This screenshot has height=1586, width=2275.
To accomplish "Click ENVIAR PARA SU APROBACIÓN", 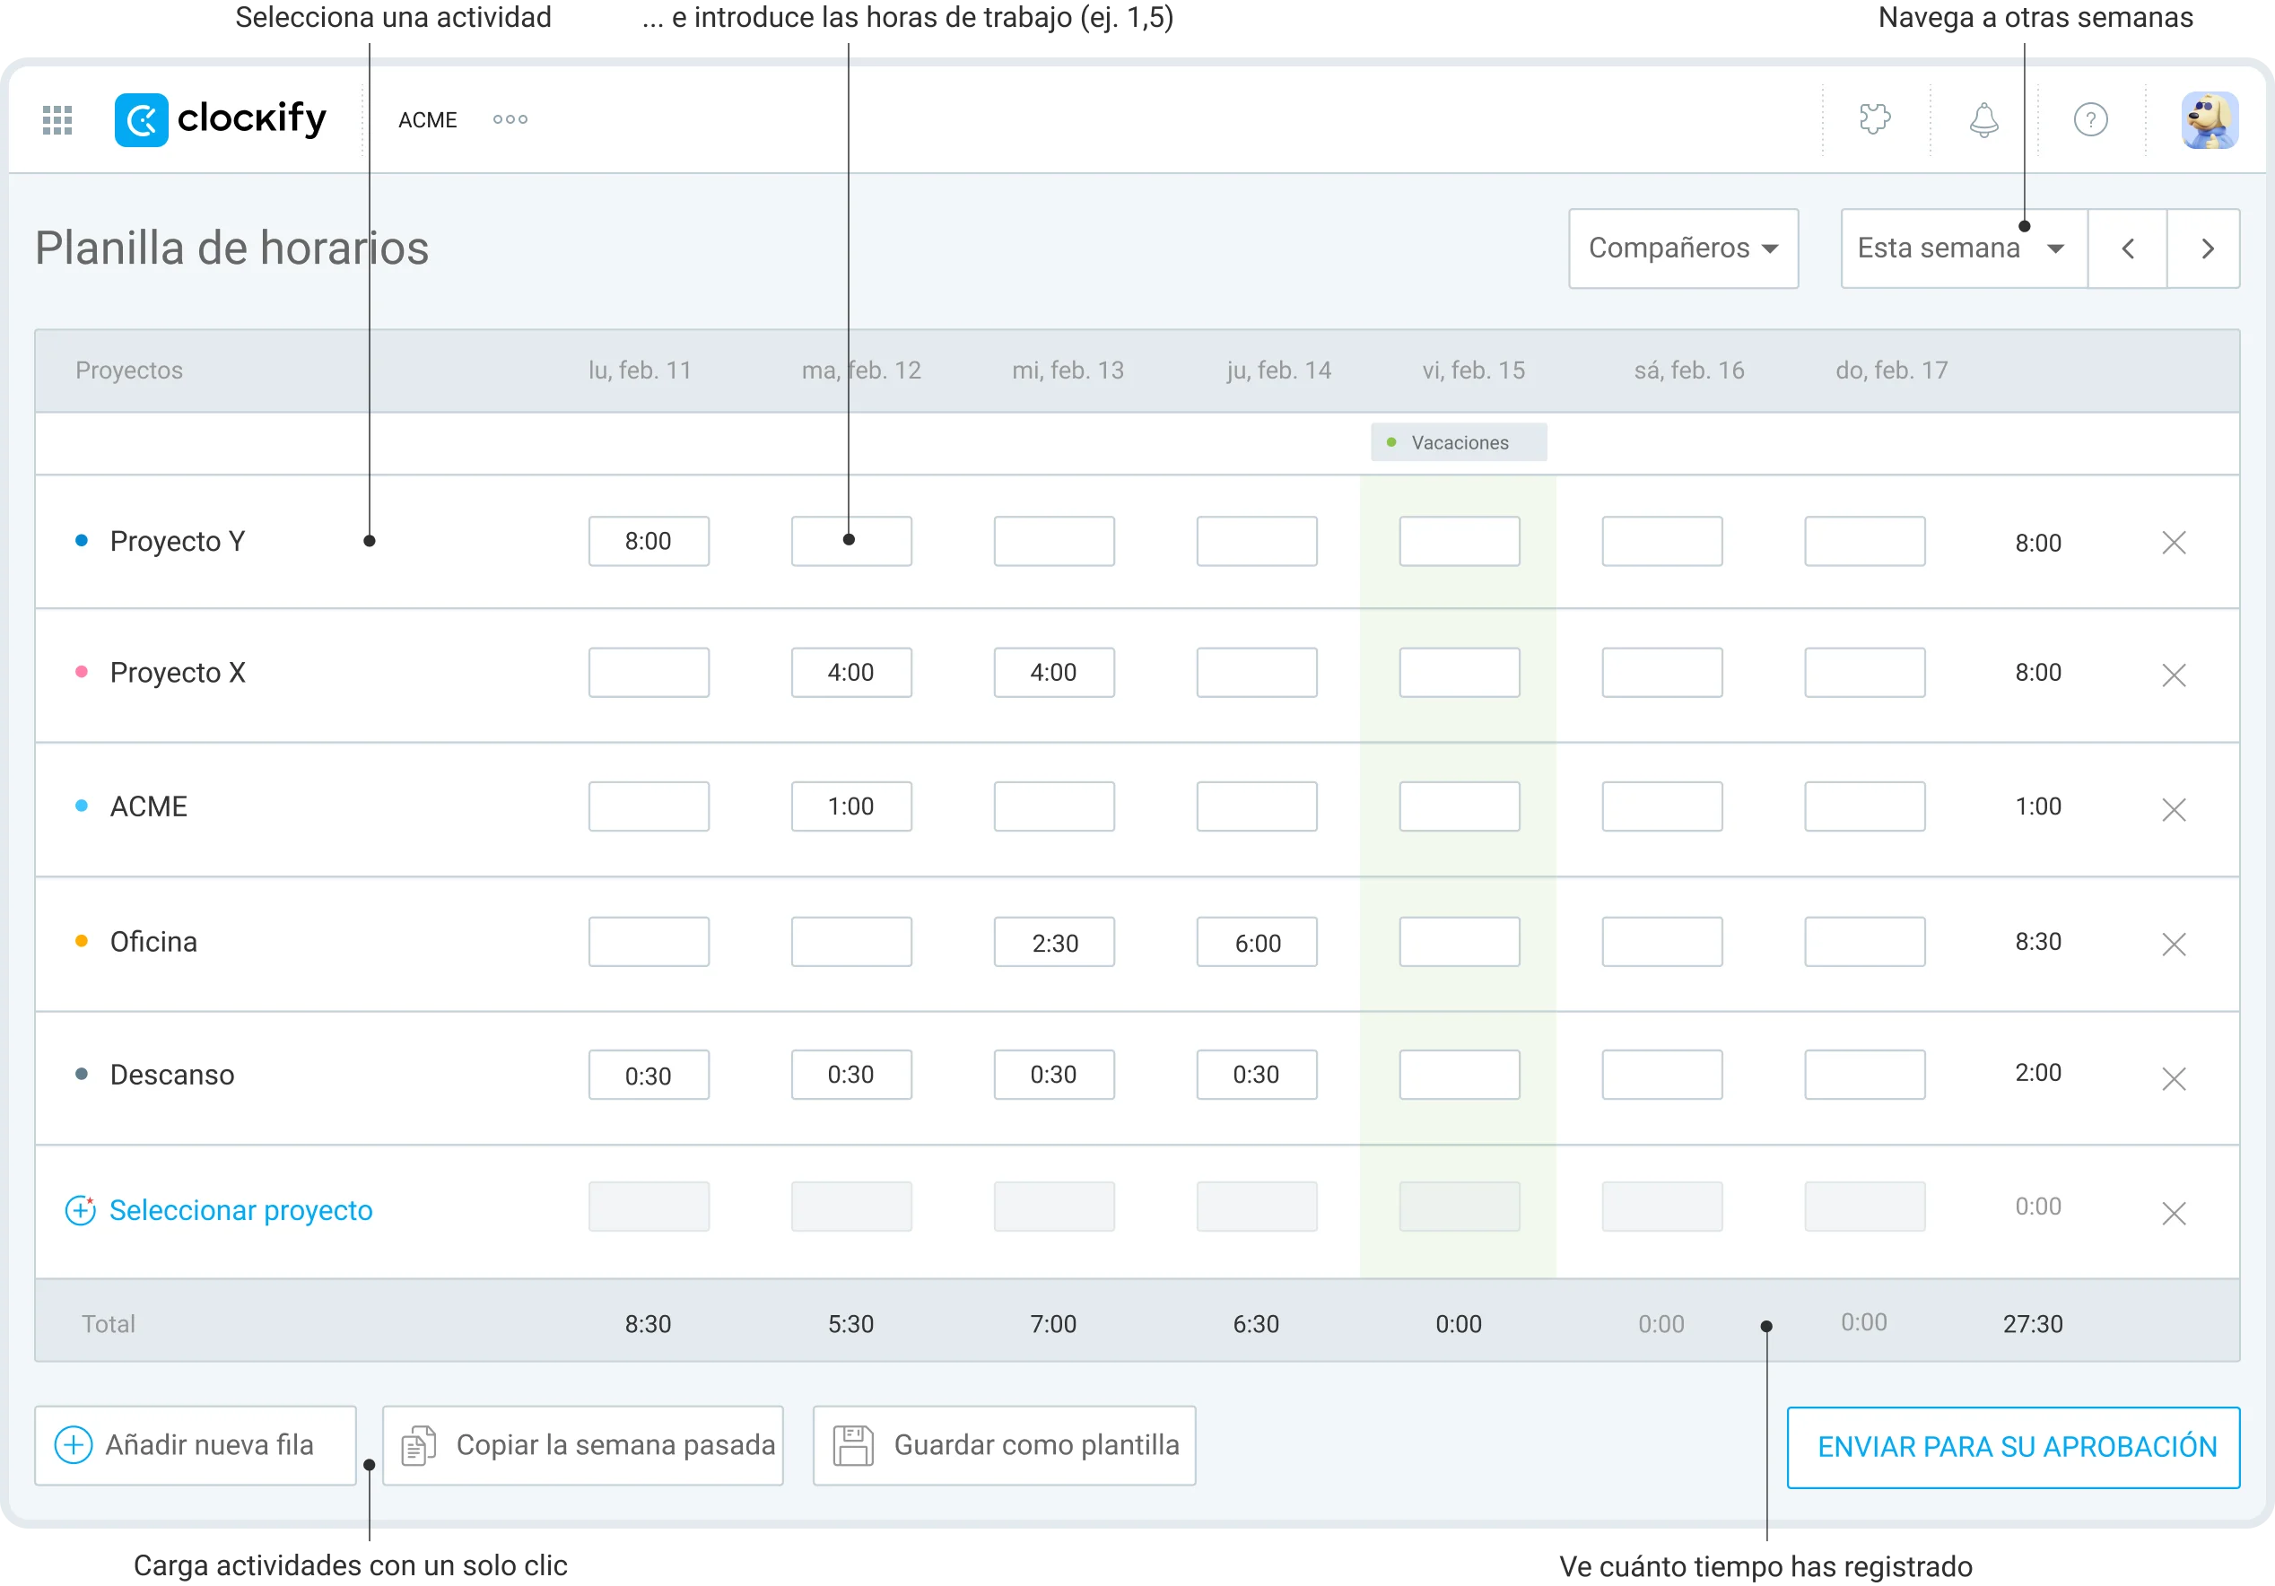I will coord(2013,1446).
